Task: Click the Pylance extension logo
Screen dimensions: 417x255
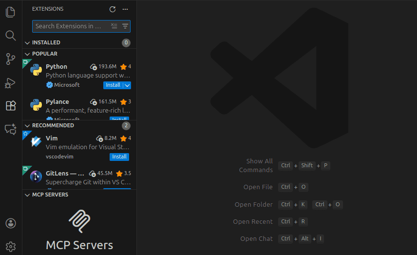Action: point(36,105)
